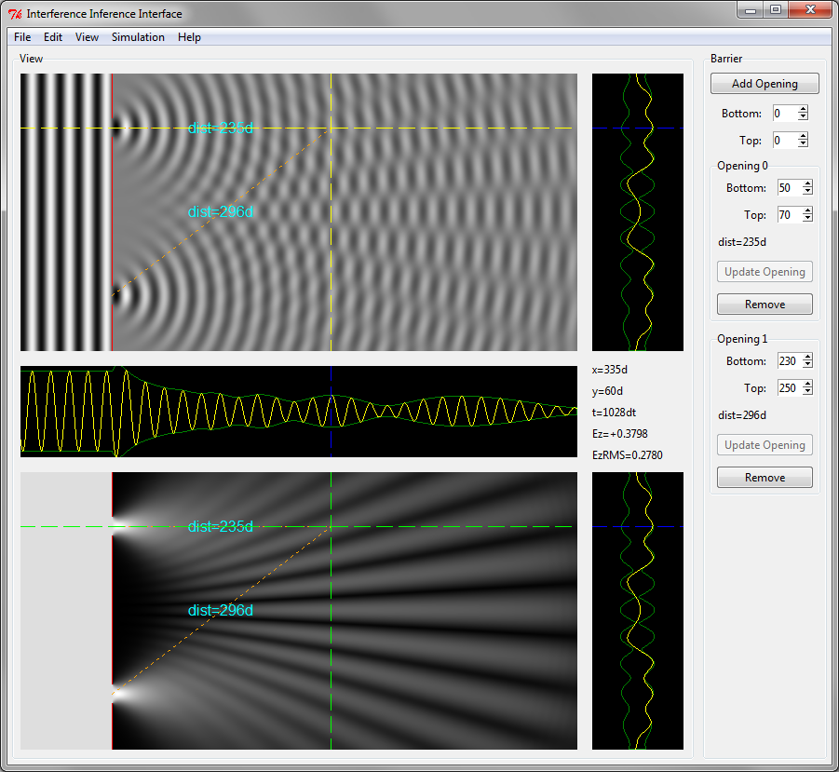
Task: Decrease Opening 0 Top with down arrow
Action: tap(808, 218)
